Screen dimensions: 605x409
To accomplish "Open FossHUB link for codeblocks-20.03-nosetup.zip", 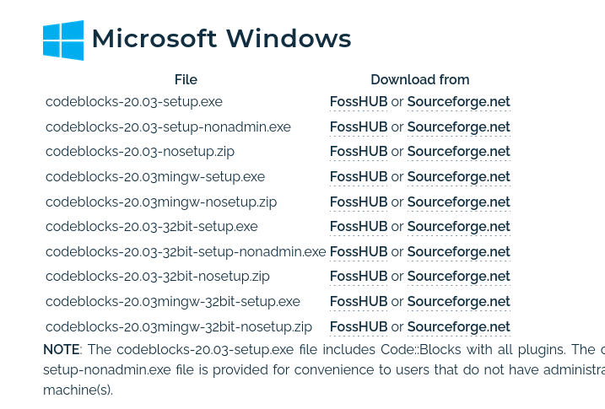I will point(359,152).
